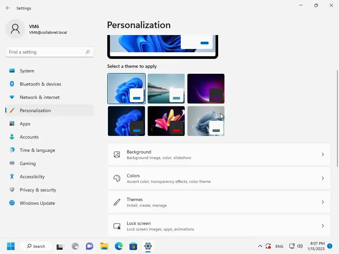Click the Accessibility figure icon in sidebar
This screenshot has width=339, height=254.
(12, 177)
